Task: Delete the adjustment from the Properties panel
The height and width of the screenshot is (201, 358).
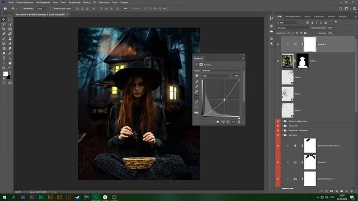Action: pyautogui.click(x=239, y=122)
